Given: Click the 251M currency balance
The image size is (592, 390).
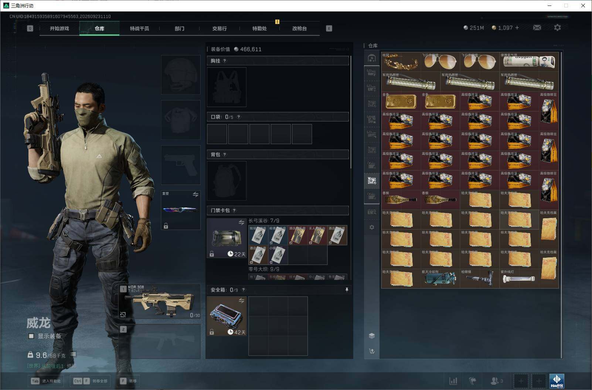Looking at the screenshot, I should [x=474, y=28].
